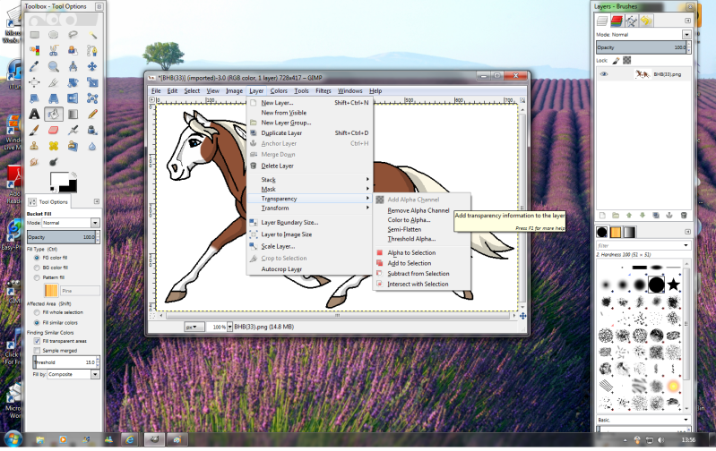Pick the Move tool
Viewport: 716px width, 451px height.
[92, 66]
